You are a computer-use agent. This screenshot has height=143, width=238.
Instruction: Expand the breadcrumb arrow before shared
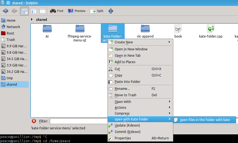(x=32, y=19)
